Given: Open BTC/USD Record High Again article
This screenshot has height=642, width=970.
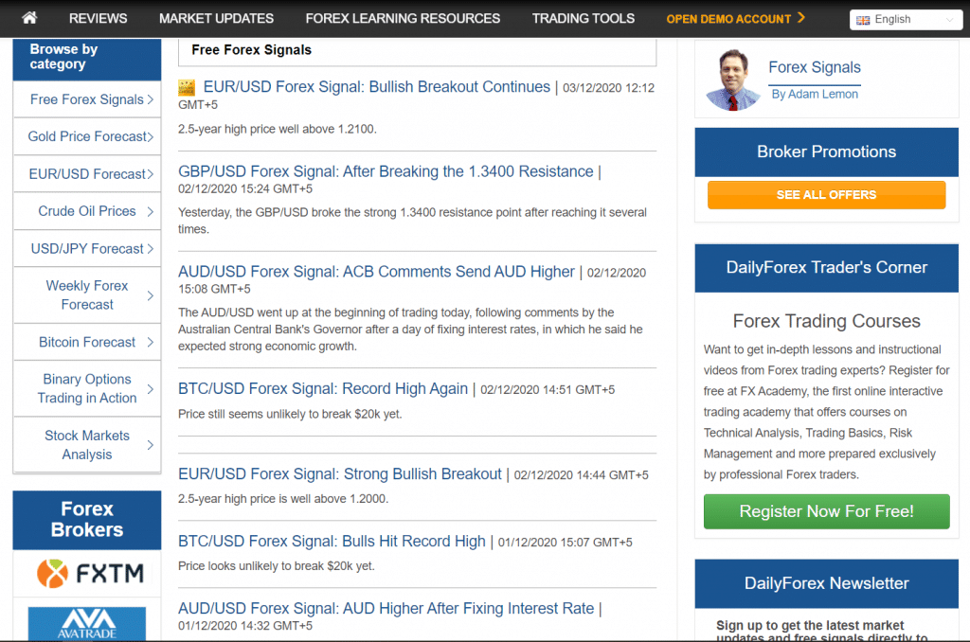Looking at the screenshot, I should pyautogui.click(x=323, y=388).
